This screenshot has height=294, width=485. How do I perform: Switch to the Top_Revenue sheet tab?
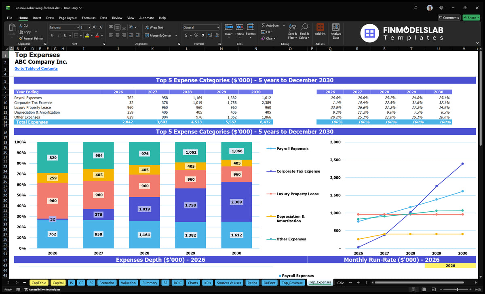[x=292, y=283]
